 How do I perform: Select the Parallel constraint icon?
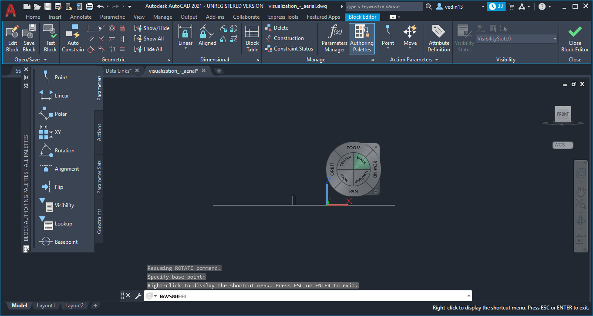click(x=91, y=39)
